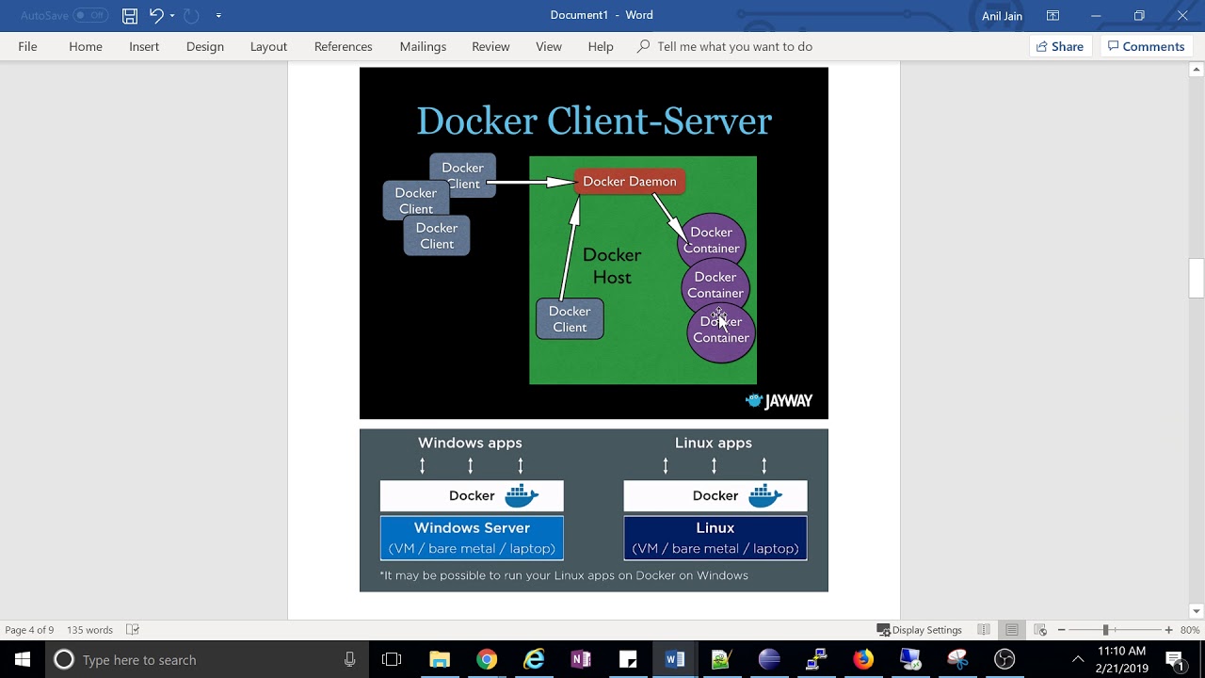This screenshot has height=678, width=1205.
Task: Switch to Read Mode view
Action: click(x=983, y=630)
